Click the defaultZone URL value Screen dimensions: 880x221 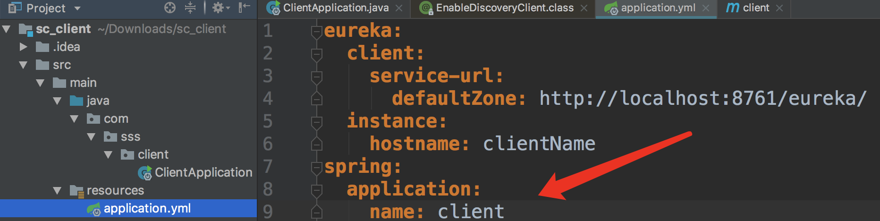703,99
